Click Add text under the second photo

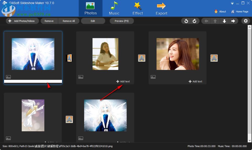coord(123,81)
